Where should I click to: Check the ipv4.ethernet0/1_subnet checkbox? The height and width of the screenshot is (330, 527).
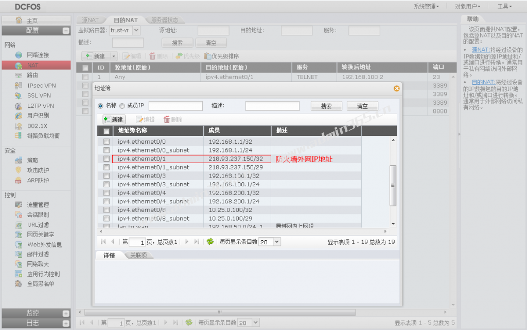point(107,167)
